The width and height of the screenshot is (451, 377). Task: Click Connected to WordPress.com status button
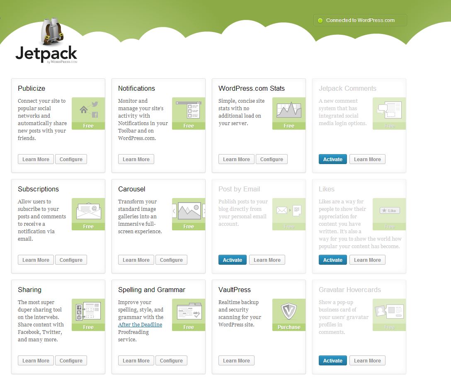(x=360, y=20)
